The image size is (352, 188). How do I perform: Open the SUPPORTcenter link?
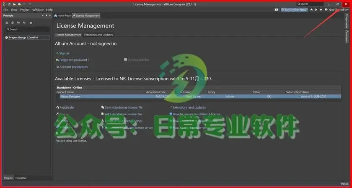tap(138, 60)
